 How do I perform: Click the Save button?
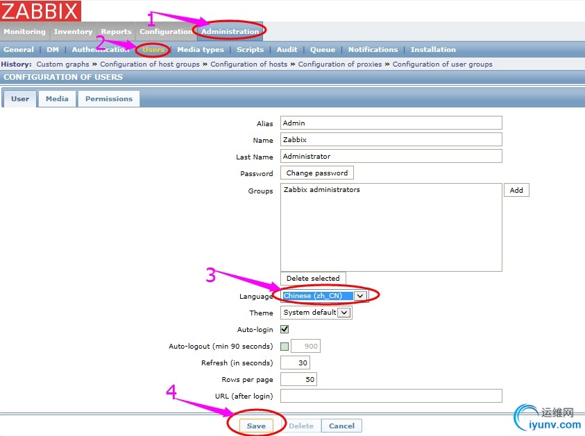click(256, 426)
